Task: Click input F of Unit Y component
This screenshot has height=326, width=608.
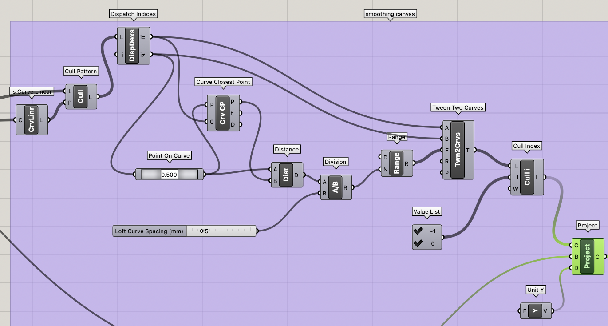Action: tap(525, 311)
